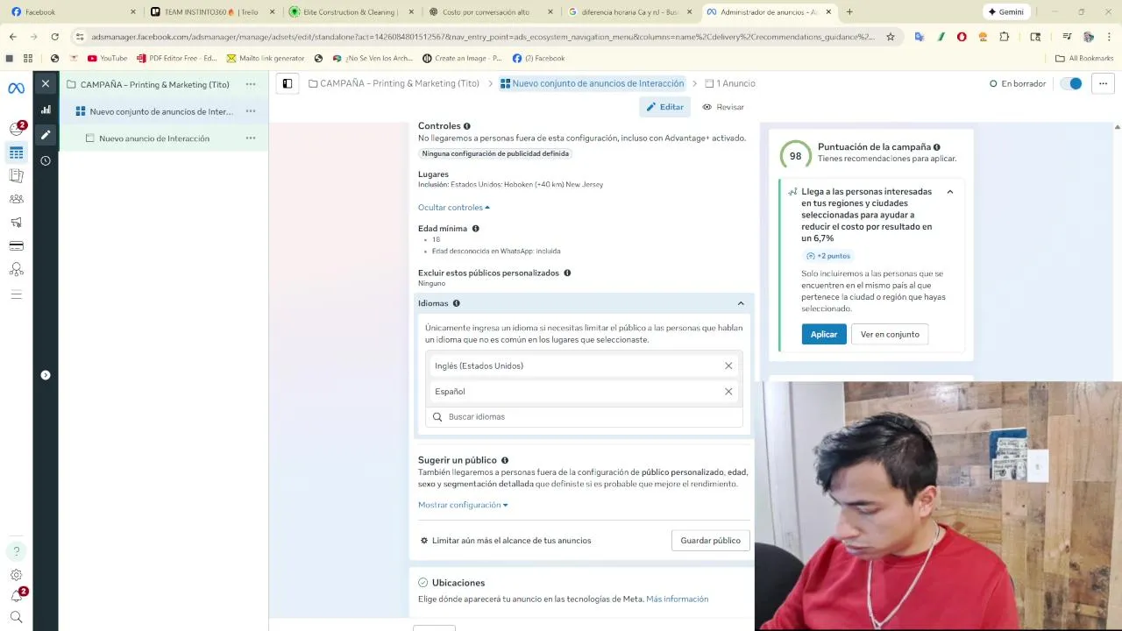Open options menu for Nuevo anuncio row
Image resolution: width=1122 pixels, height=631 pixels.
click(251, 138)
